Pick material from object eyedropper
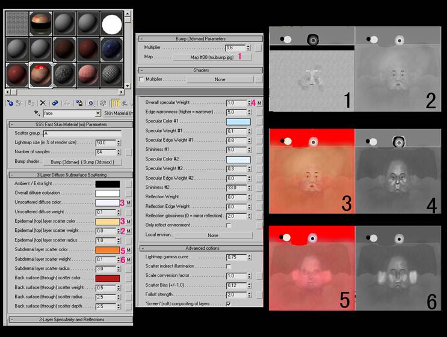 click(37, 113)
